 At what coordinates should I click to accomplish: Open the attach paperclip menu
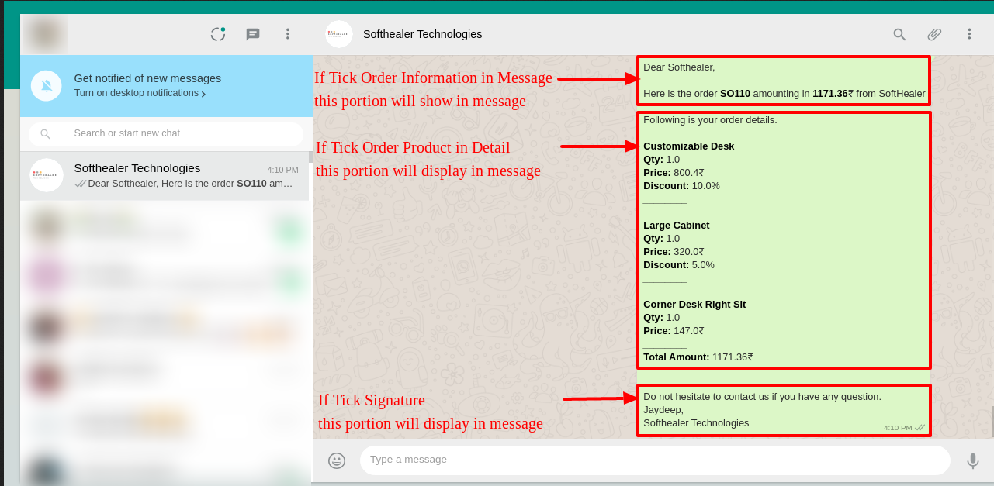tap(934, 34)
